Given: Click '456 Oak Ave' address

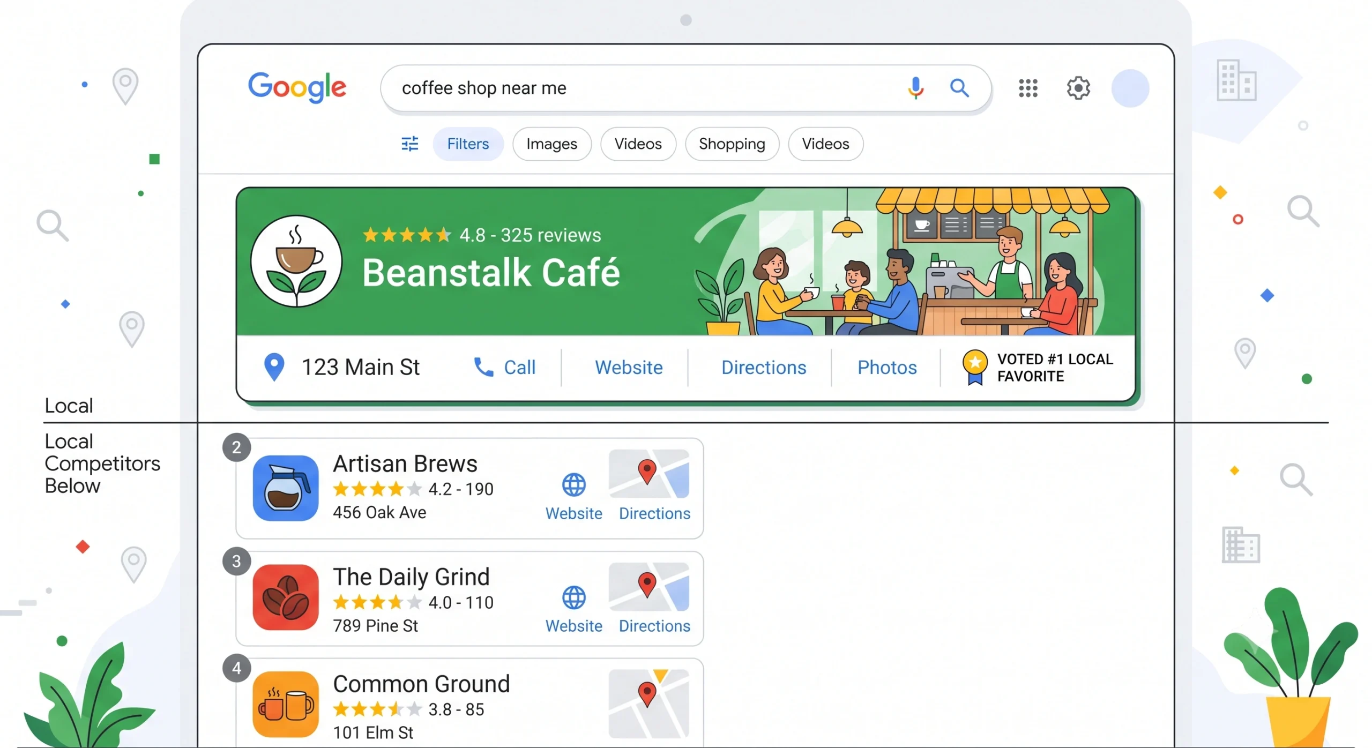Looking at the screenshot, I should pos(379,512).
